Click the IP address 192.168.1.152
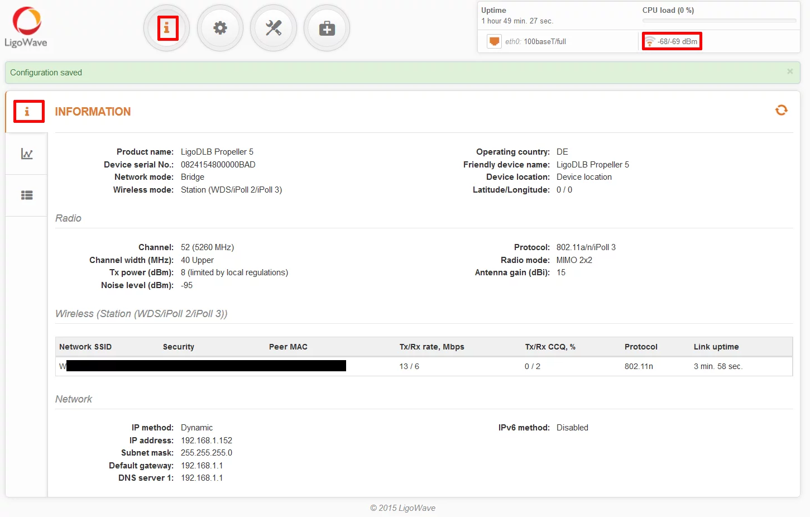The image size is (810, 517). point(207,441)
